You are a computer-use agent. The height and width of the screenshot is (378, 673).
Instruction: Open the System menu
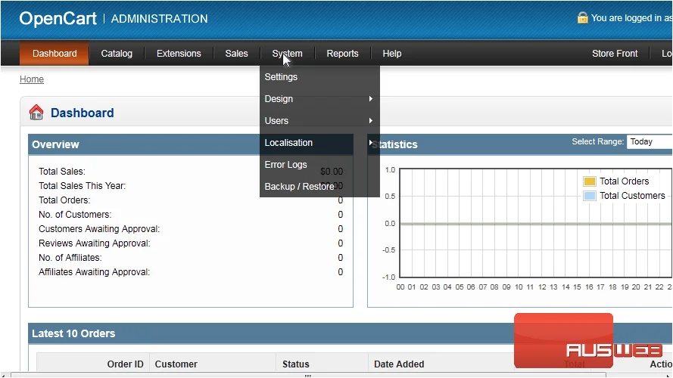[x=287, y=54]
